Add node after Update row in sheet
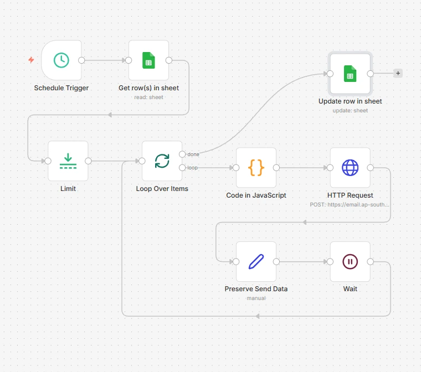Screen dimensions: 421x372 click(x=398, y=73)
